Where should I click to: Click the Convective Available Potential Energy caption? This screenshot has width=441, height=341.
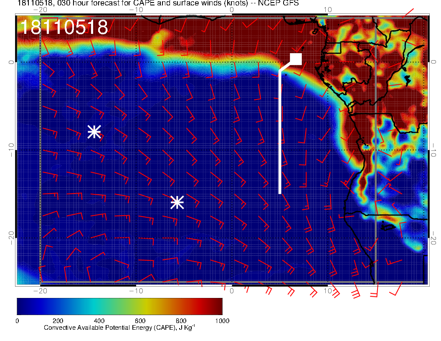click(119, 328)
